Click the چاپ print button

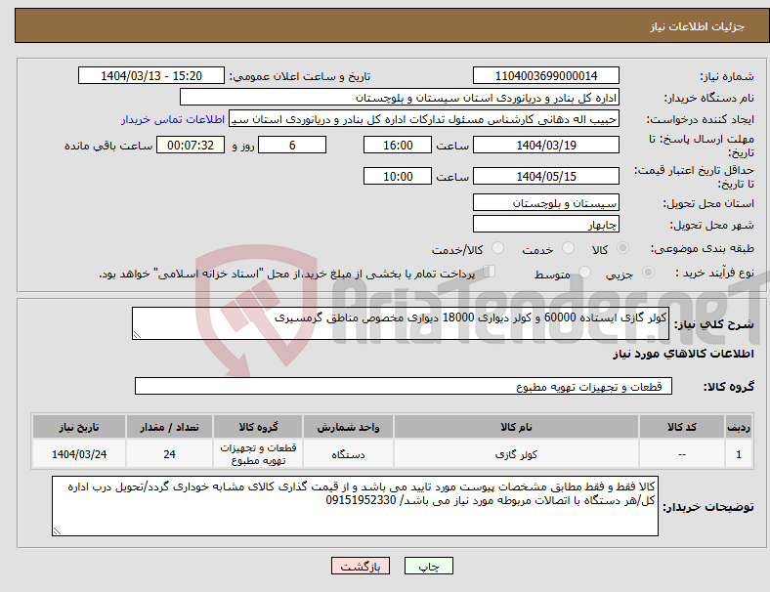click(428, 566)
